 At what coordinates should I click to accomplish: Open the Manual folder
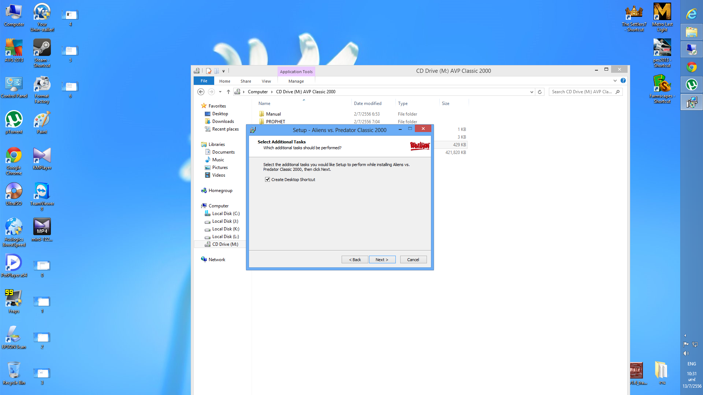(x=273, y=114)
